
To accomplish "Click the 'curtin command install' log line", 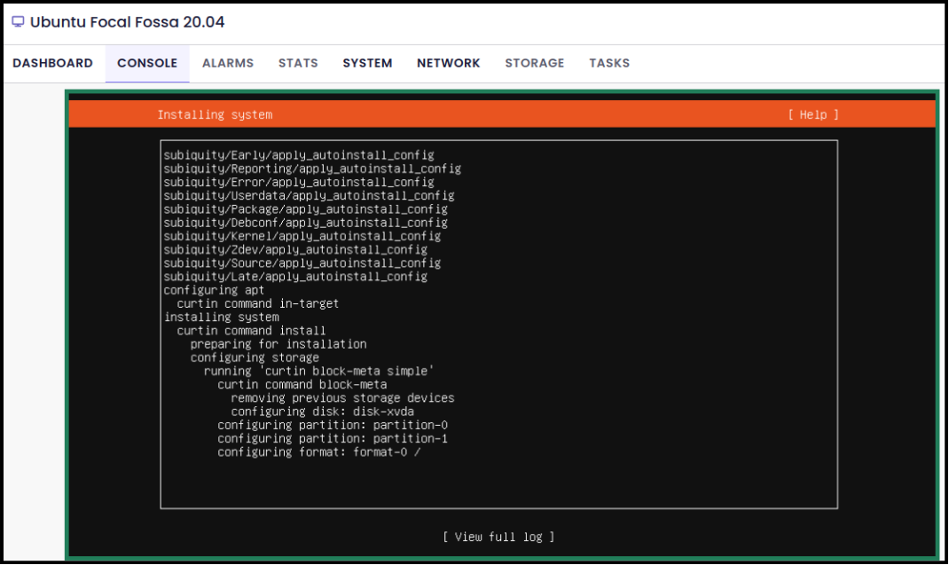I will (251, 331).
